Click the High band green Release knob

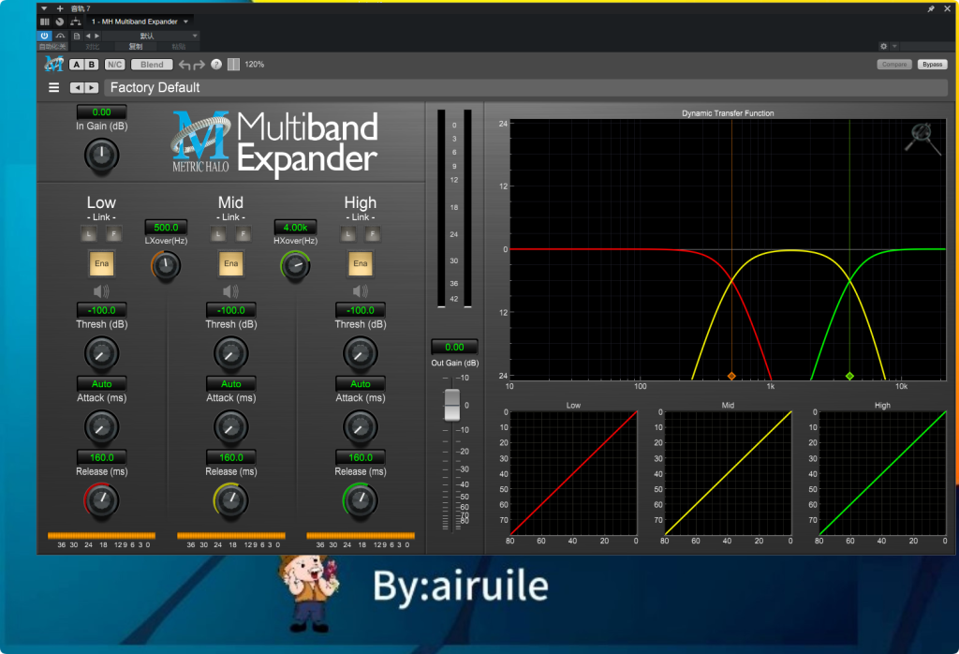(361, 501)
